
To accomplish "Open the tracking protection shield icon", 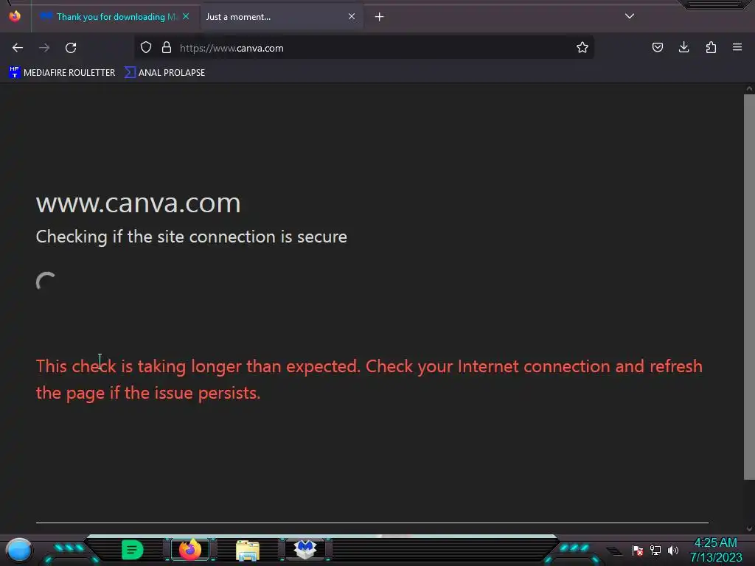I will (x=146, y=48).
